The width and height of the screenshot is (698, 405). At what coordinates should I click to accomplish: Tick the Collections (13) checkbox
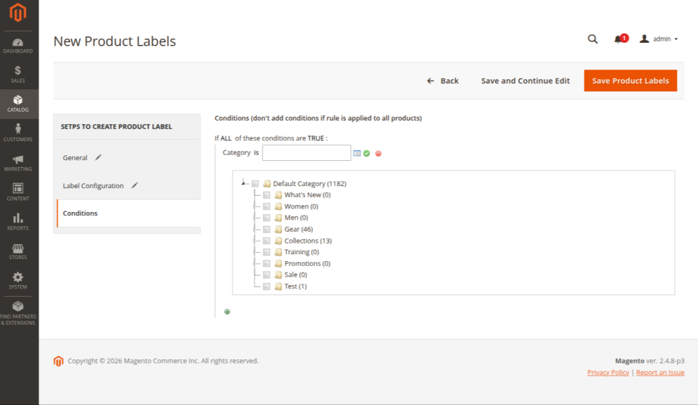[x=267, y=241]
